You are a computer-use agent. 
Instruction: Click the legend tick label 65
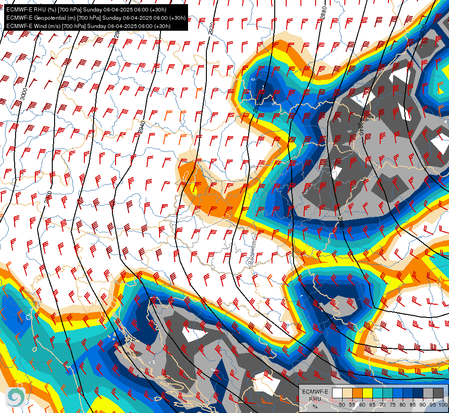372,405
